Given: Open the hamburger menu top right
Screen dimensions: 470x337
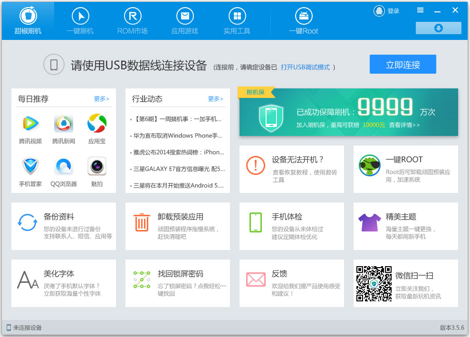Looking at the screenshot, I should pos(420,9).
